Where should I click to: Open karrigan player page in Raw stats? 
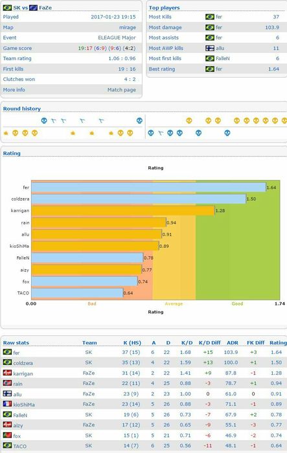click(23, 373)
